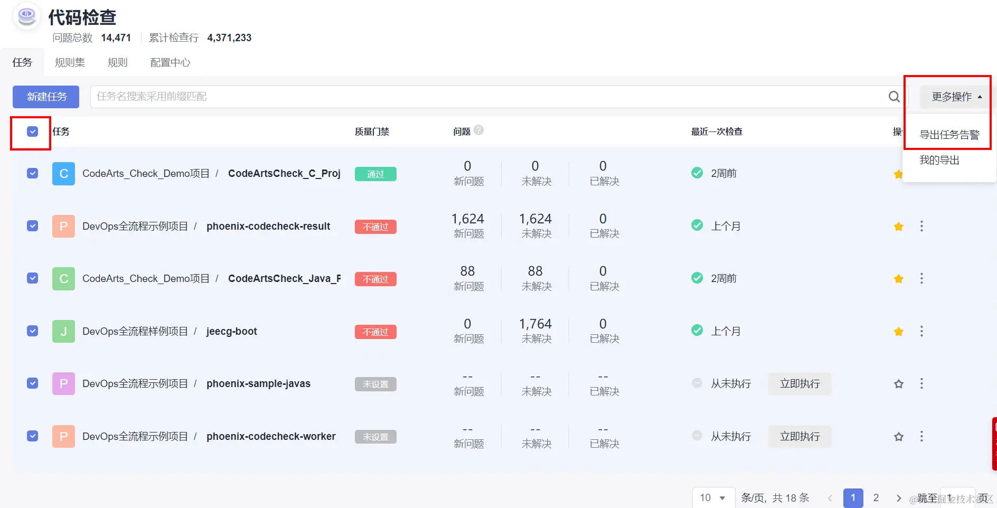
Task: Click 立即执行 for phoenix-sample-javas
Action: [x=800, y=384]
